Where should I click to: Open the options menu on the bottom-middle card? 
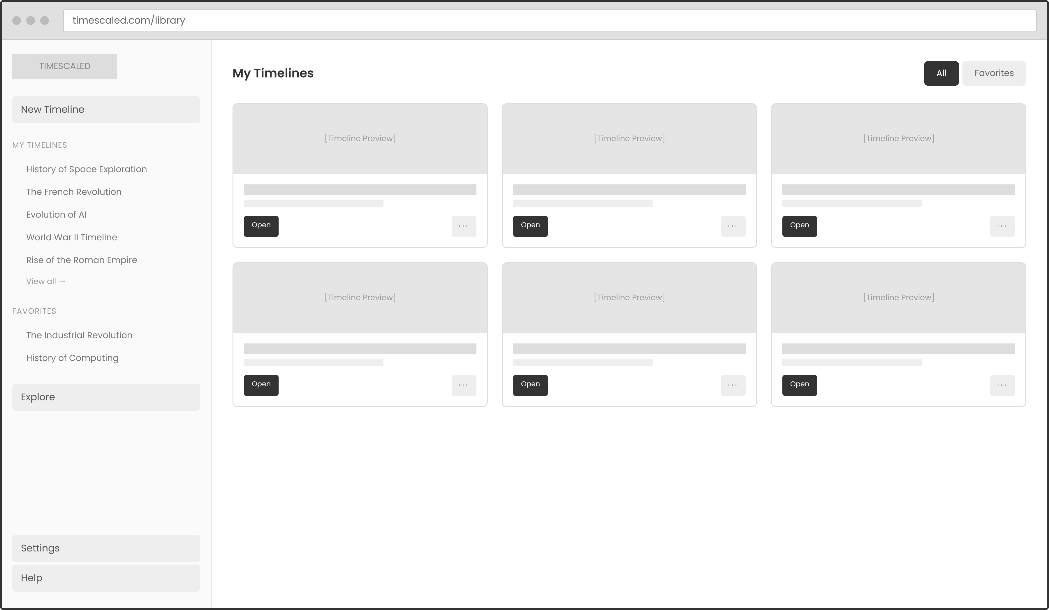point(733,385)
